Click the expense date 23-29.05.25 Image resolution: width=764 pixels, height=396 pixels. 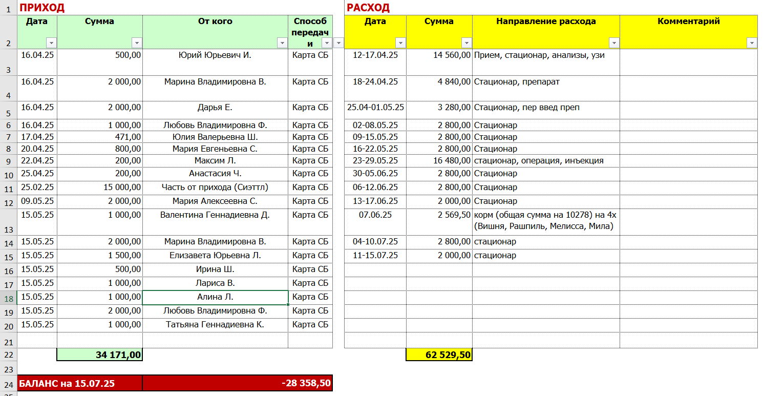tap(375, 160)
